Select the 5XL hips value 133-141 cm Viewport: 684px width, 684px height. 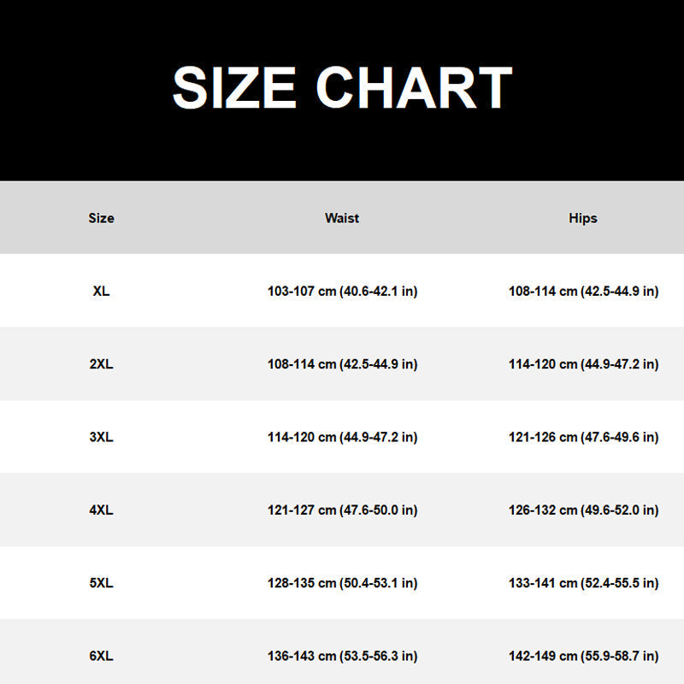(584, 583)
